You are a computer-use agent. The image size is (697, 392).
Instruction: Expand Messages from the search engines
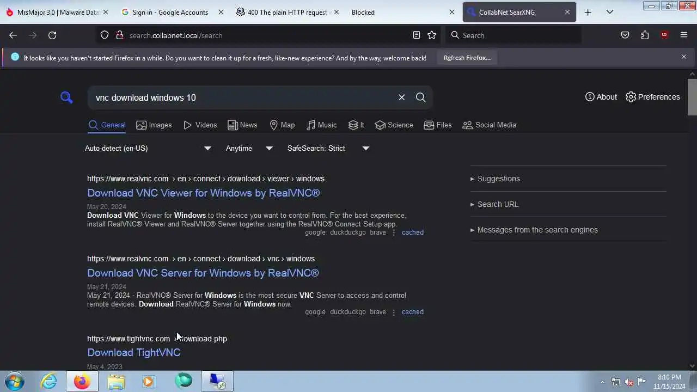534,230
